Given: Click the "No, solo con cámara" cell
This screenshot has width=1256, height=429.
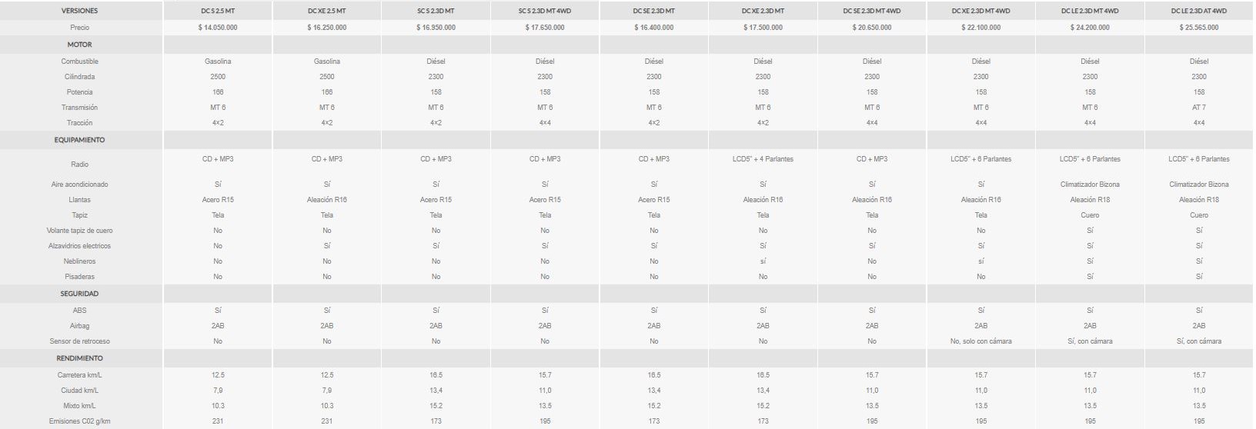Looking at the screenshot, I should 981,341.
